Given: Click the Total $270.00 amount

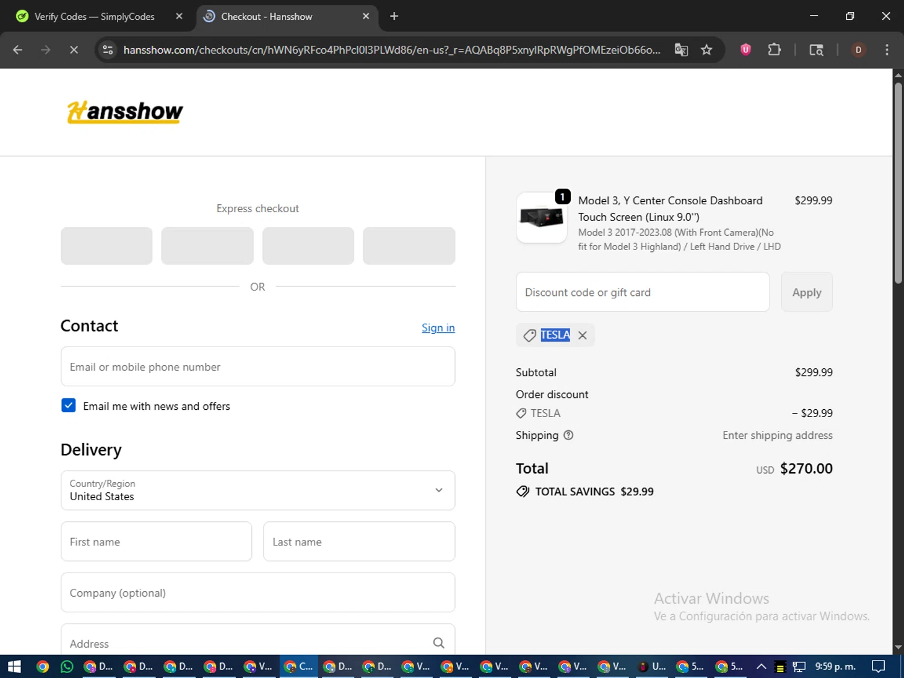Looking at the screenshot, I should (806, 469).
